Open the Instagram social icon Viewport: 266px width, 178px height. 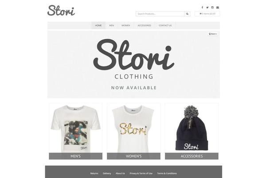212,8
